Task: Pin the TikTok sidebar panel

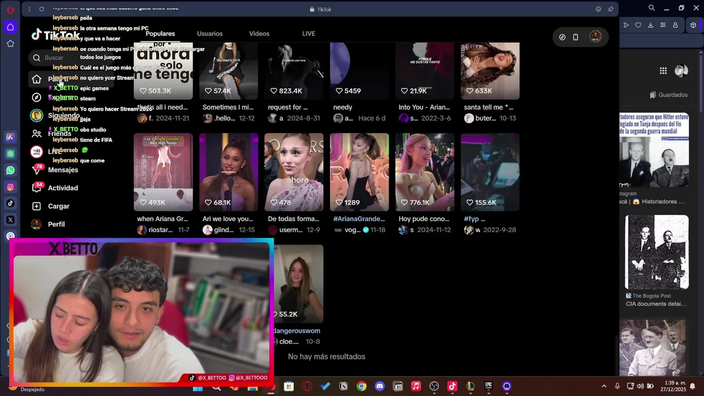Action: coord(610,9)
